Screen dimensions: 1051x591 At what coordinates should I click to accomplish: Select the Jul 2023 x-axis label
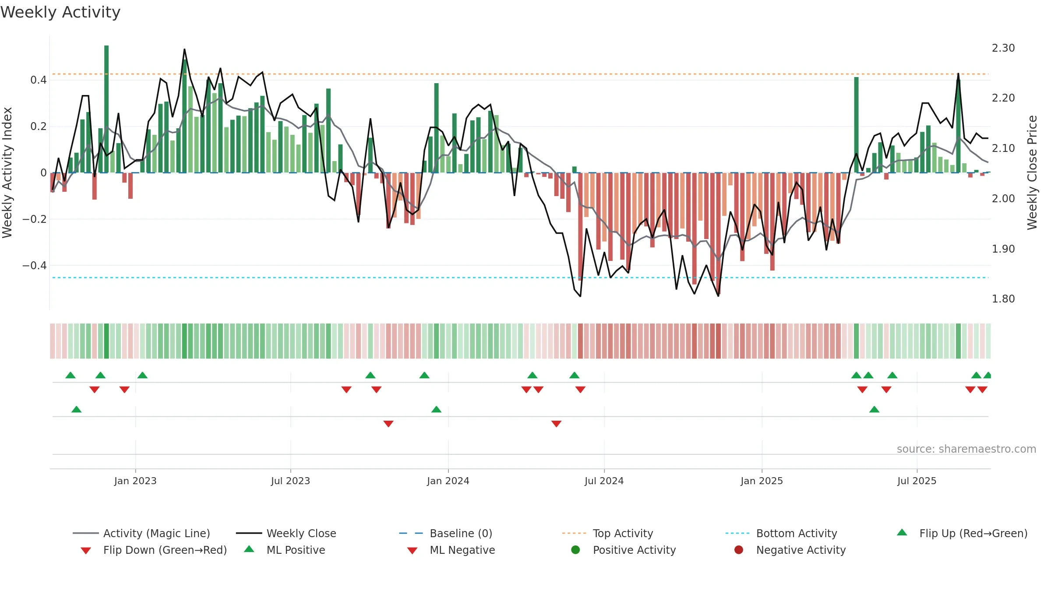coord(290,481)
